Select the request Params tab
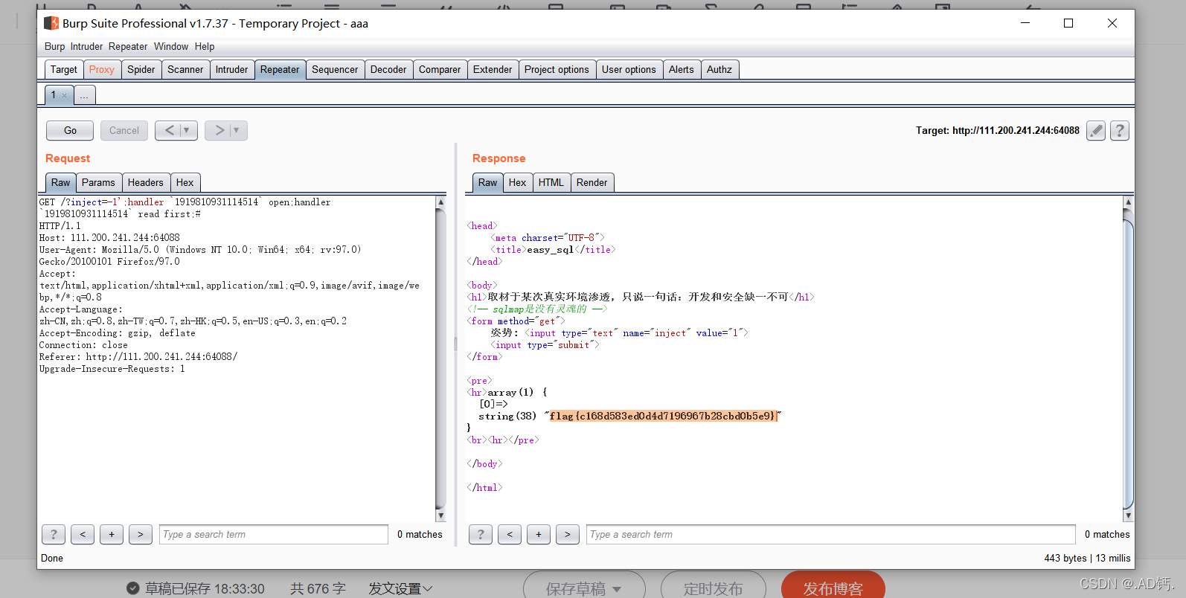This screenshot has width=1186, height=598. coord(98,182)
